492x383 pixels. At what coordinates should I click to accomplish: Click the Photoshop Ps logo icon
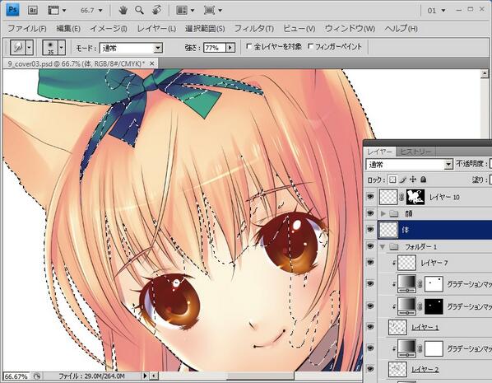tap(12, 9)
